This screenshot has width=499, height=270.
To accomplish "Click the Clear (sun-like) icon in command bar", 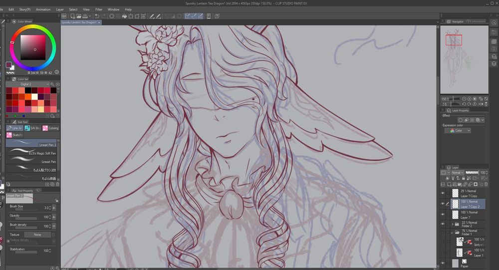I will (x=111, y=16).
